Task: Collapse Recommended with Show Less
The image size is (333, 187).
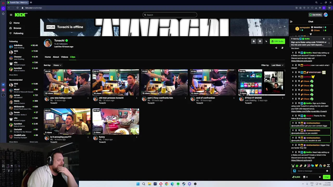Action: click(34, 142)
